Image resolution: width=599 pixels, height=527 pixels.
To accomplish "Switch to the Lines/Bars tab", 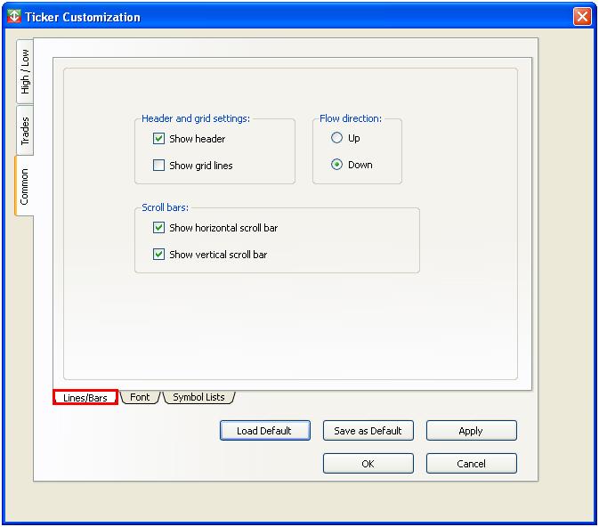I will [x=85, y=398].
